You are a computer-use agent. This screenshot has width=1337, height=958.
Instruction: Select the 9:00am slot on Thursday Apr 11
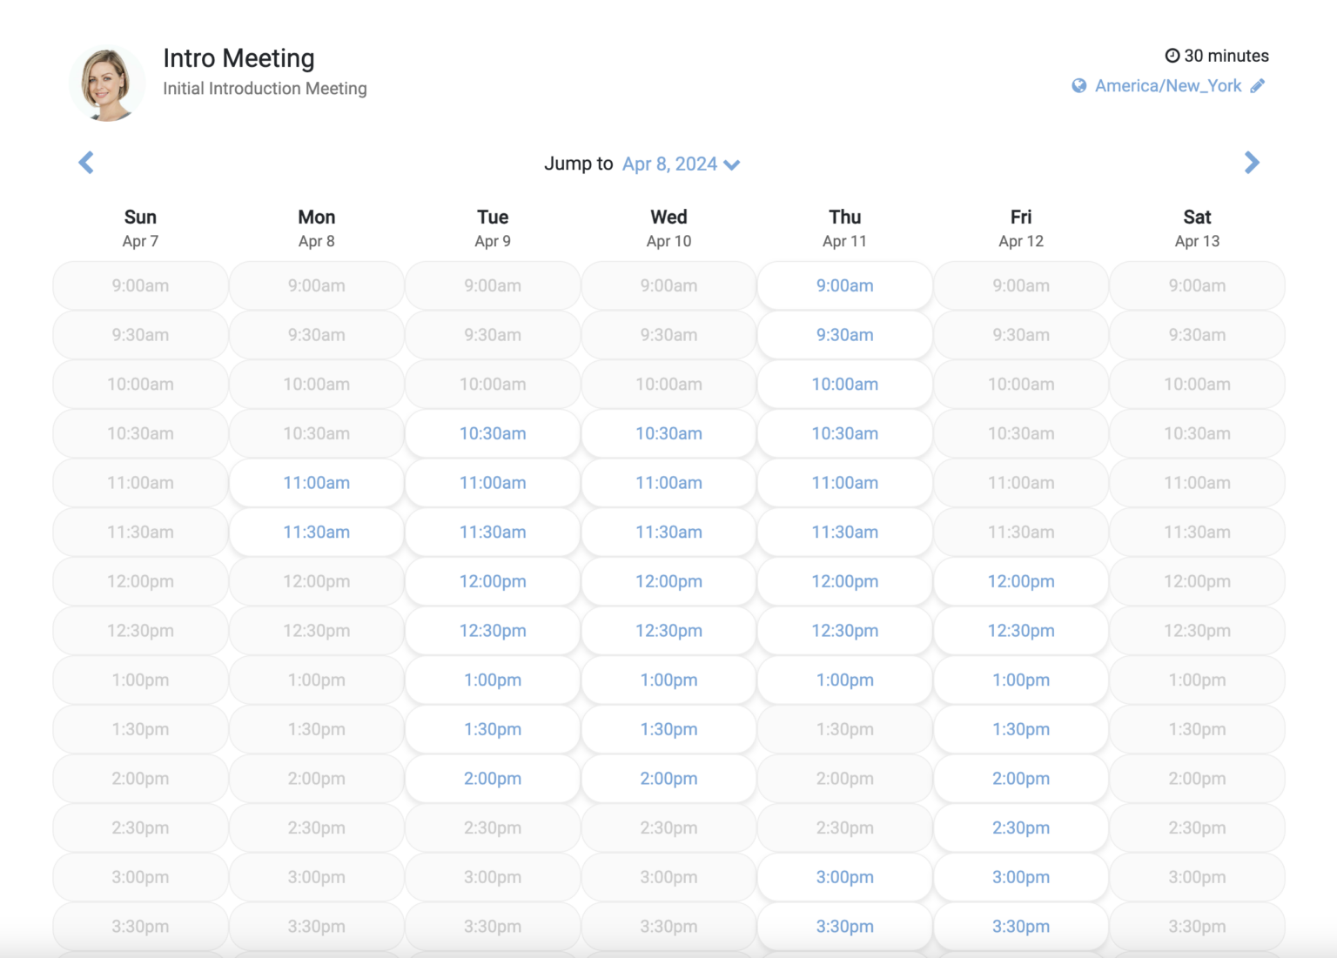843,285
